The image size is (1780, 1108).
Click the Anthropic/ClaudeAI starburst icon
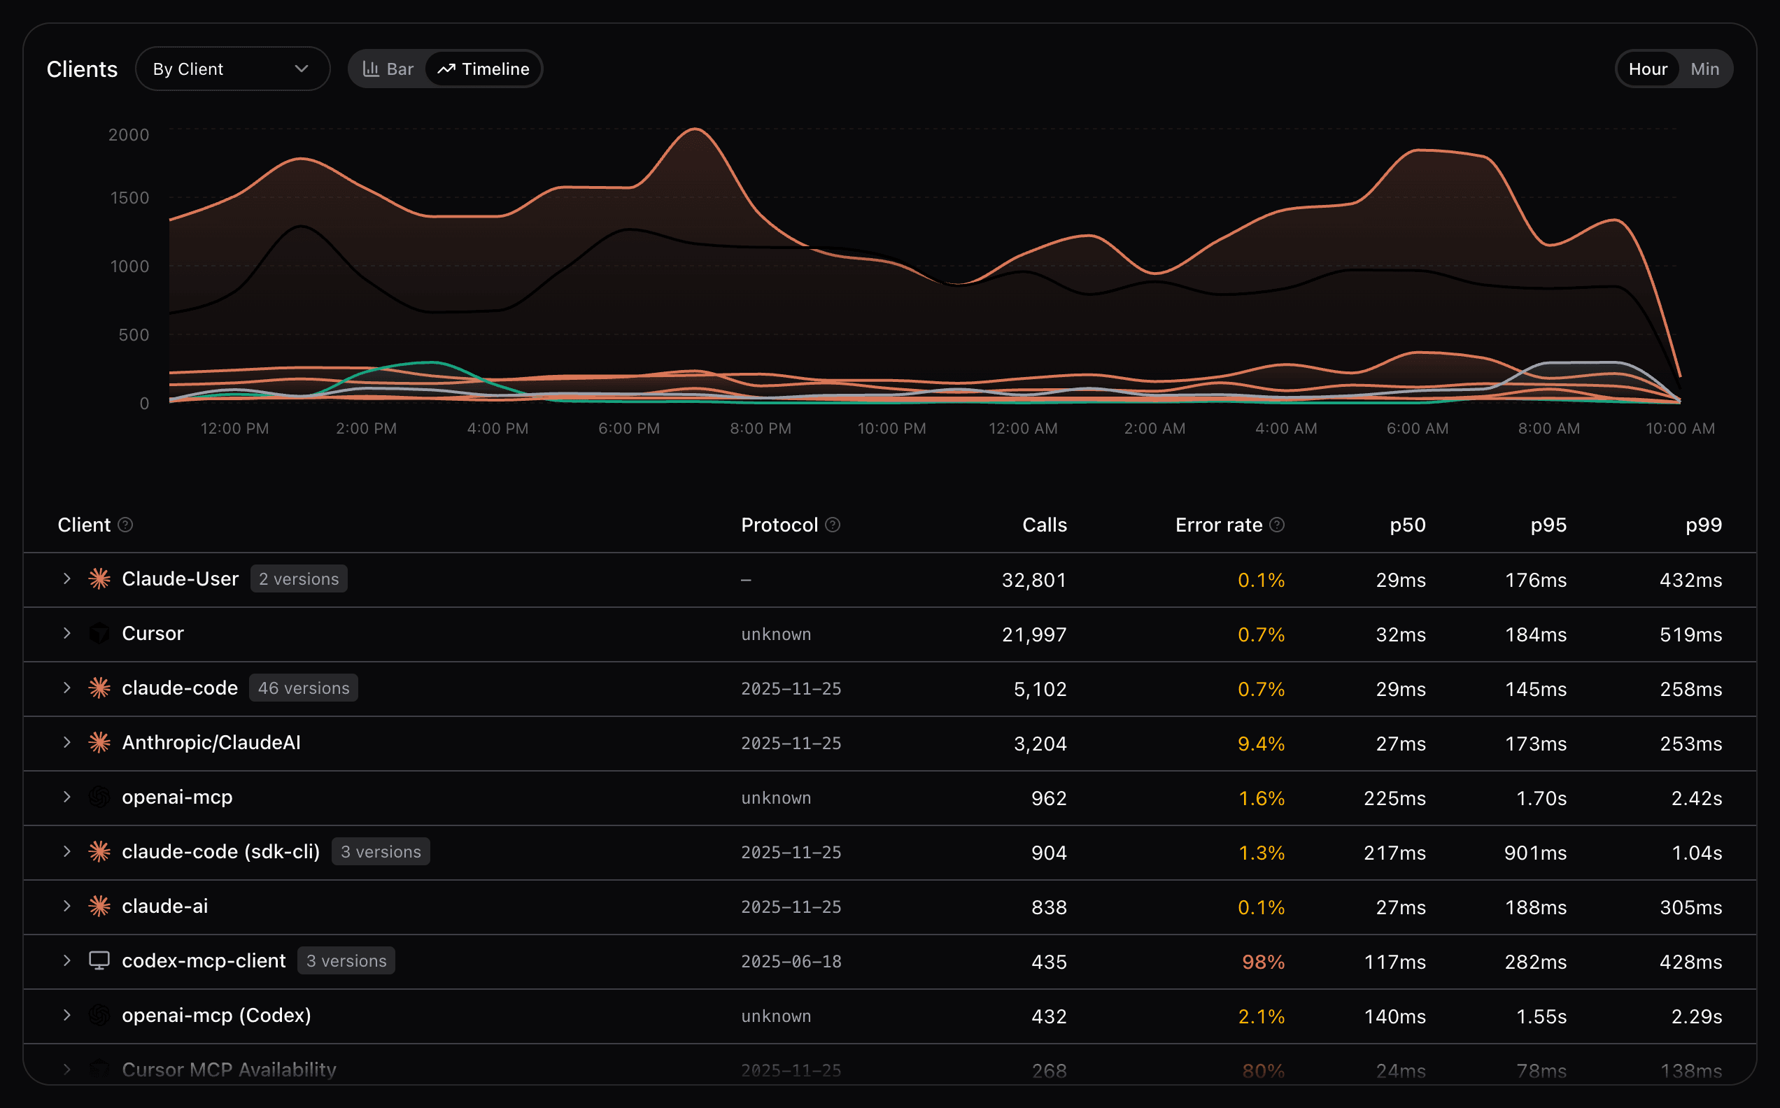click(x=99, y=742)
